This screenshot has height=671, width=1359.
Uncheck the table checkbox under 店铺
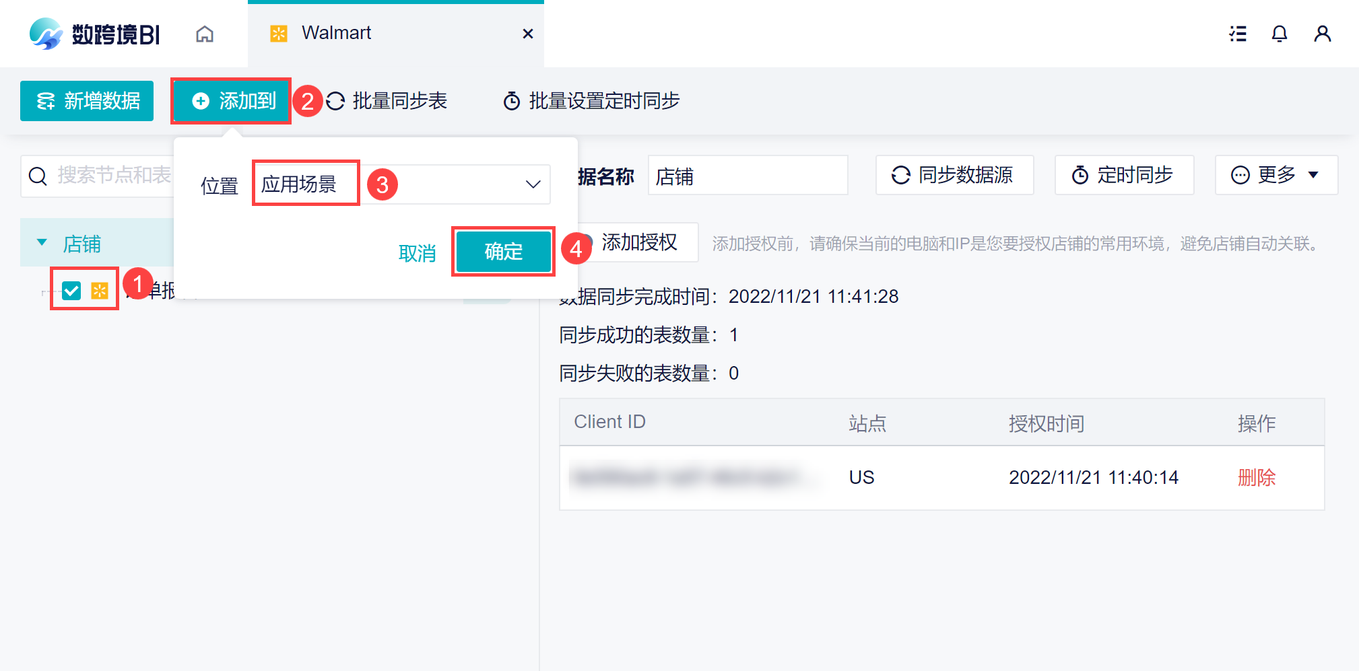71,290
